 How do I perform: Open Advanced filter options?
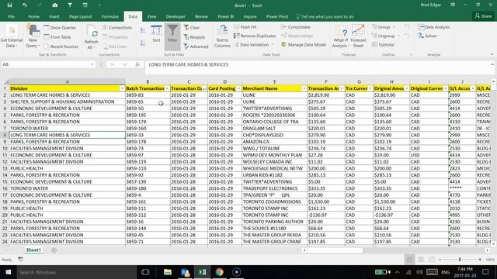click(196, 46)
